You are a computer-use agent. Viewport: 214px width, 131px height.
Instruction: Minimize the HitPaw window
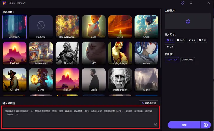[200, 3]
